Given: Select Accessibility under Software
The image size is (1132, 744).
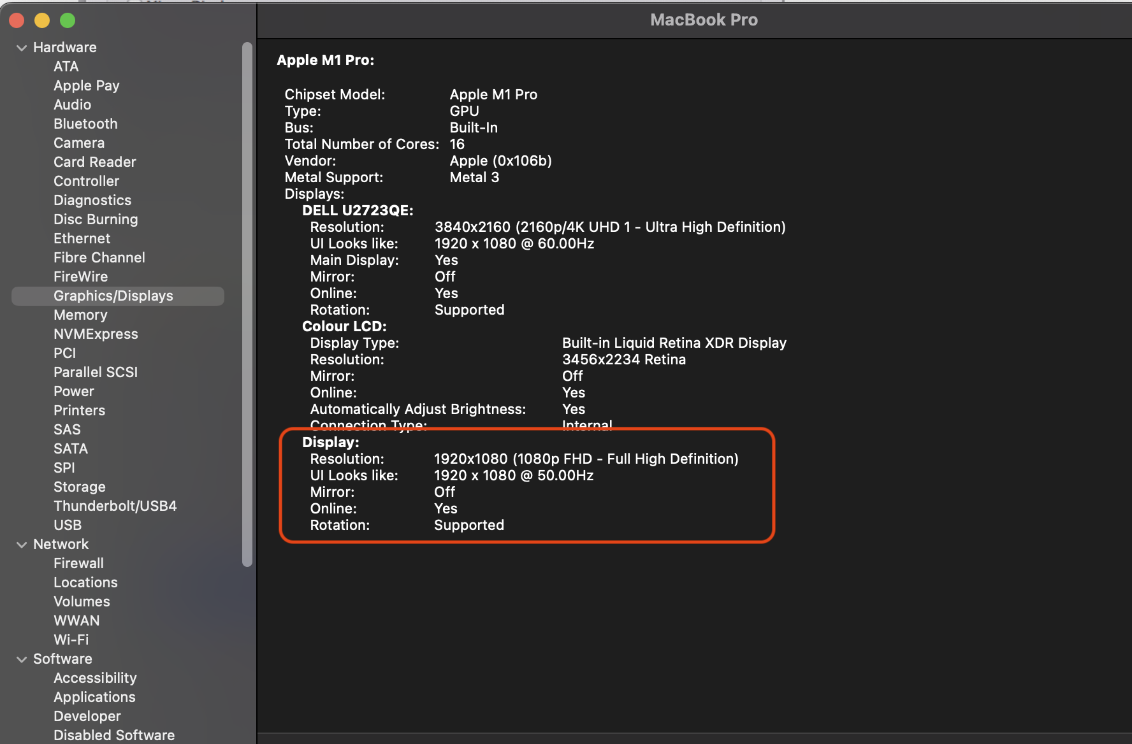Looking at the screenshot, I should (x=95, y=678).
